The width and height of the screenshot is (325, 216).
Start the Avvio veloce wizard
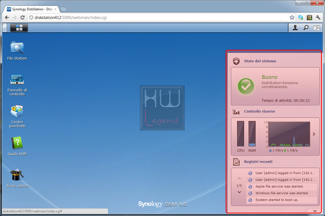(17, 178)
